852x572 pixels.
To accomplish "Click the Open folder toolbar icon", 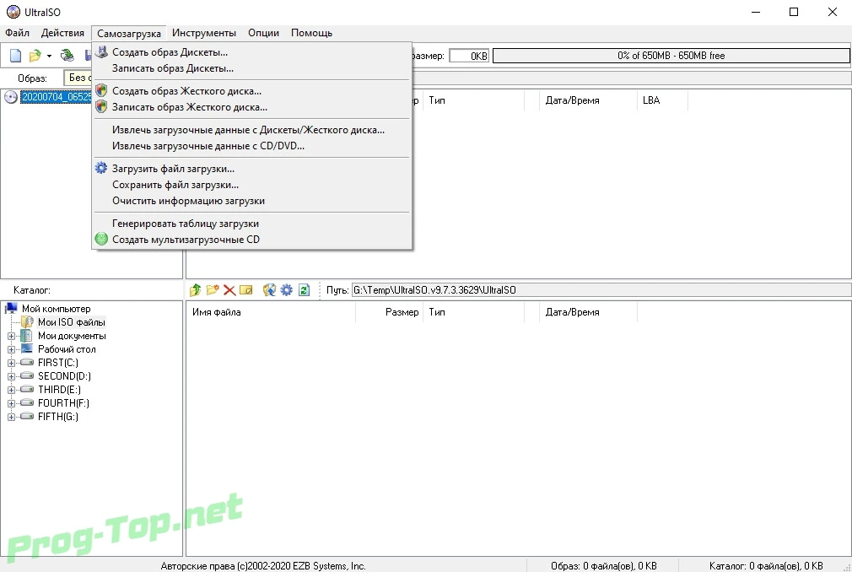I will (35, 56).
